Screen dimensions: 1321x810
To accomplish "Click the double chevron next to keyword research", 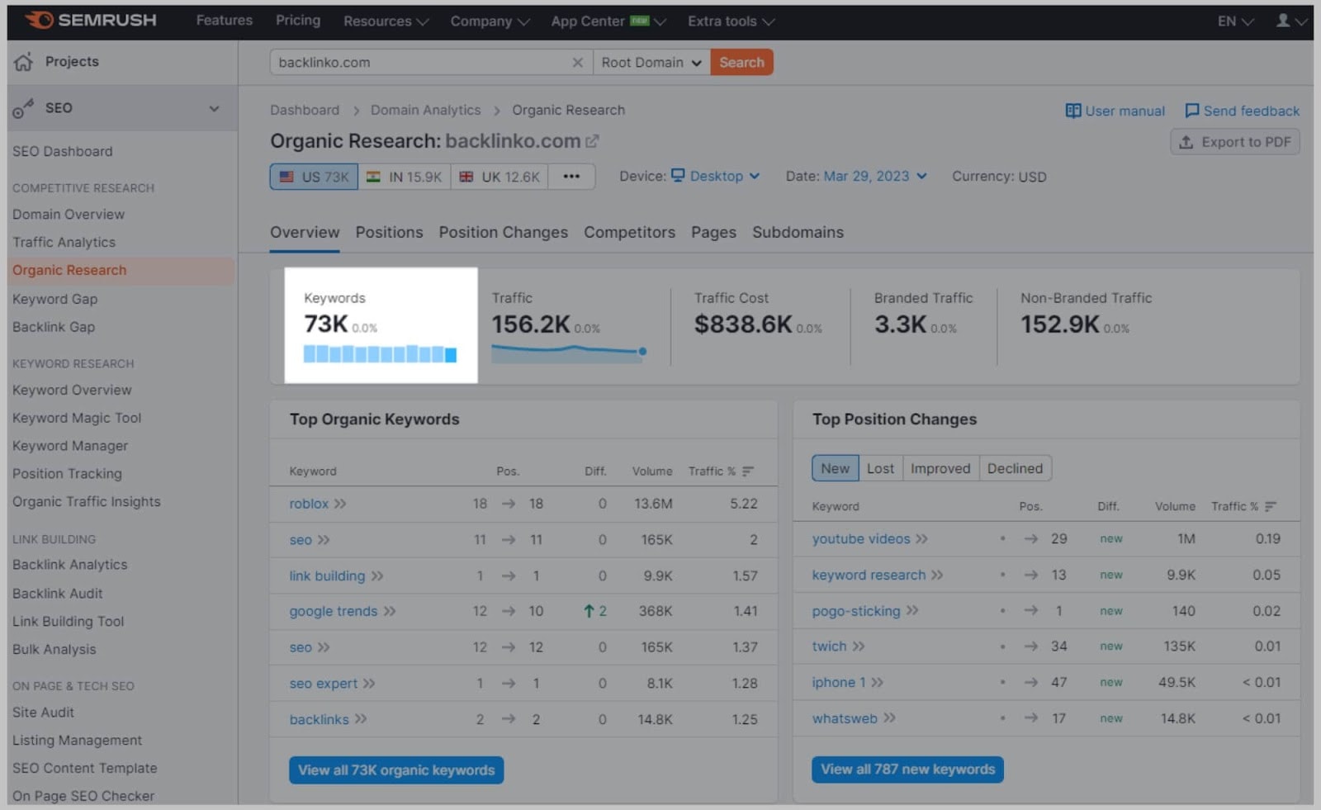I will [x=937, y=576].
